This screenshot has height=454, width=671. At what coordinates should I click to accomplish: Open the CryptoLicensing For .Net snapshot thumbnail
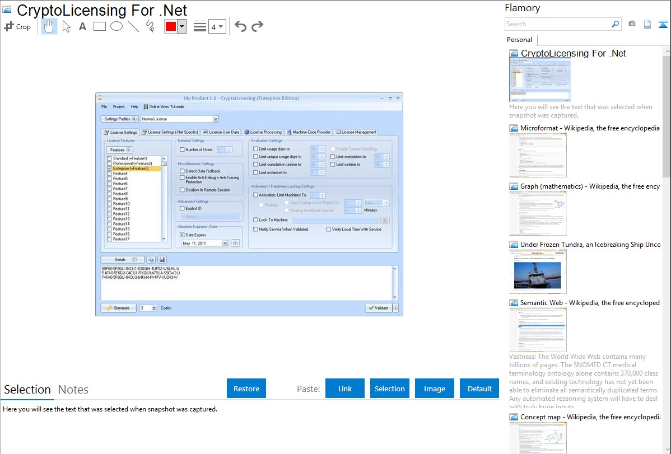(540, 81)
